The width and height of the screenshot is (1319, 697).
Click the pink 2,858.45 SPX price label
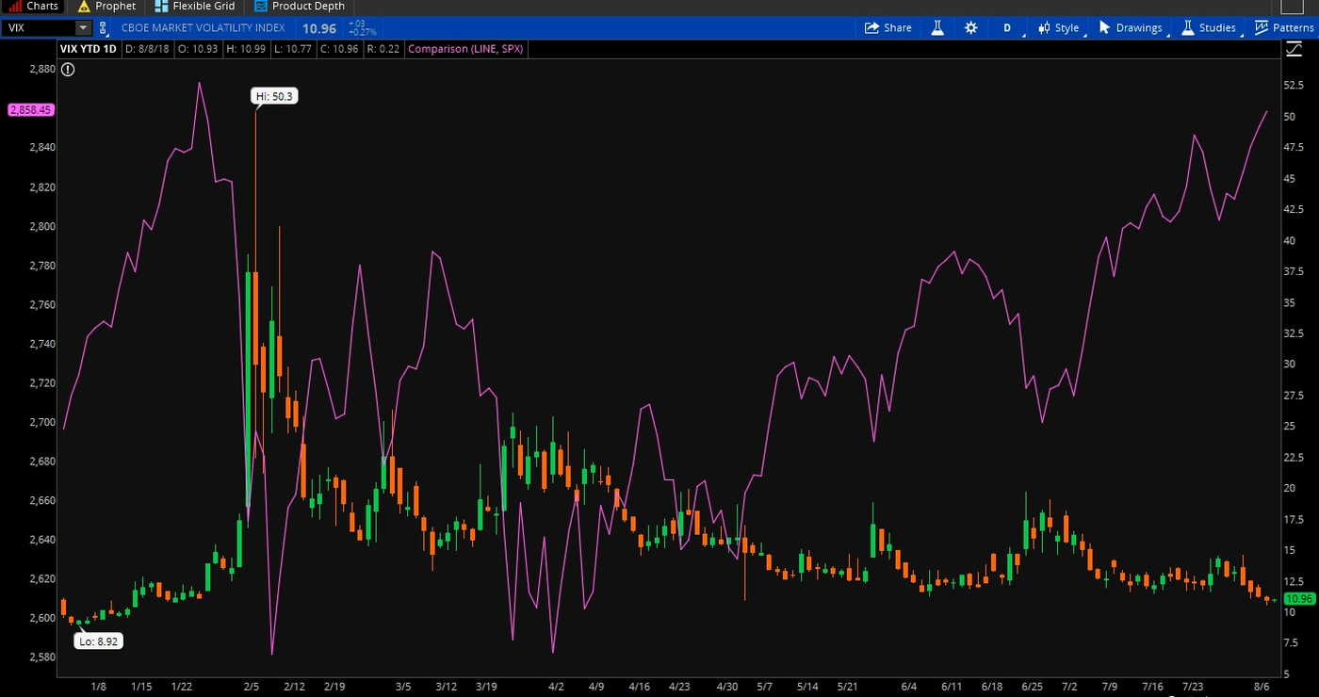pyautogui.click(x=31, y=110)
